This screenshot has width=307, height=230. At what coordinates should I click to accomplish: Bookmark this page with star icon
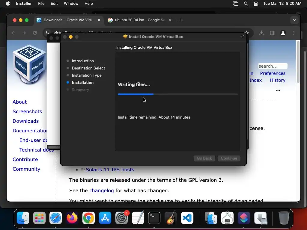[x=246, y=32]
